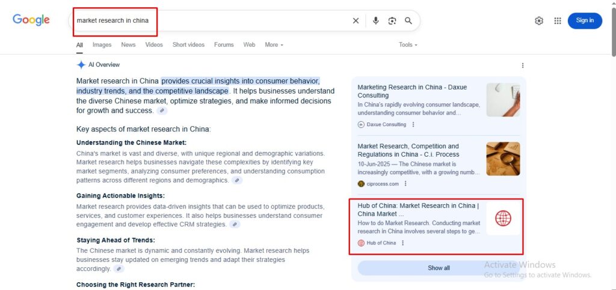Screen dimensions: 616x290
Task: Open Google apps grid icon
Action: click(x=558, y=21)
